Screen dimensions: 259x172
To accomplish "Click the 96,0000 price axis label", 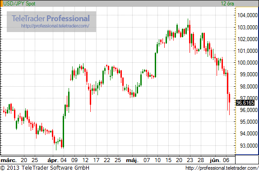I will coord(249,110).
